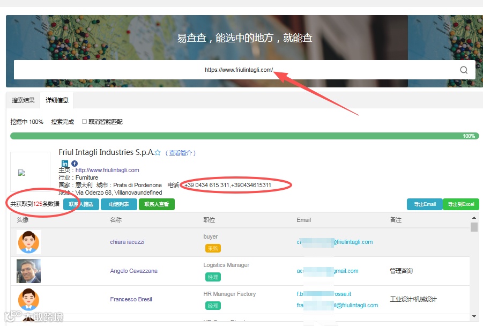This screenshot has height=326, width=483.
Task: Click Francesco Bresil's avatar
Action: pos(28,300)
